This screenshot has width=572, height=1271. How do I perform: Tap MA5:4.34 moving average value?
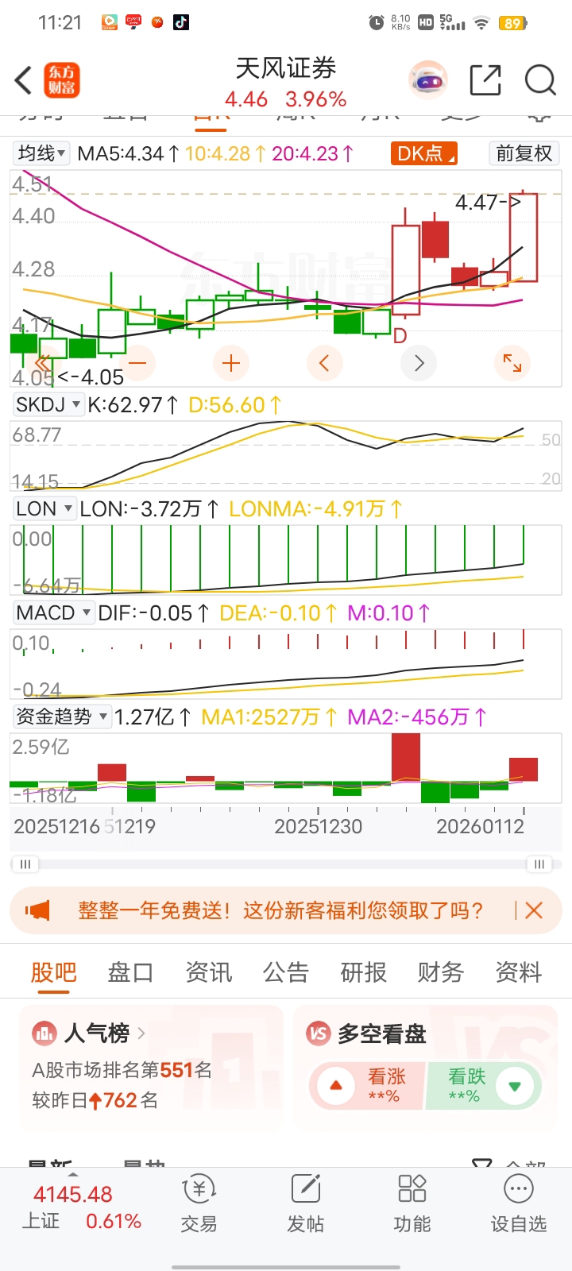pyautogui.click(x=128, y=153)
